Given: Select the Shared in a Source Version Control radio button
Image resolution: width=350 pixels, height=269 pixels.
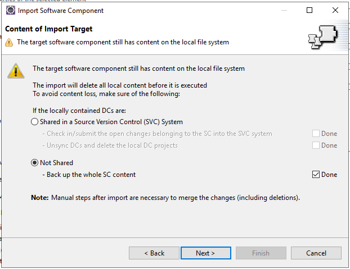Looking at the screenshot, I should pos(34,122).
